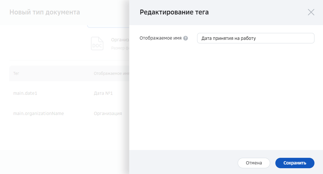Click the Новый тип документа heading
Viewport: 323px width, 174px height.
click(45, 12)
